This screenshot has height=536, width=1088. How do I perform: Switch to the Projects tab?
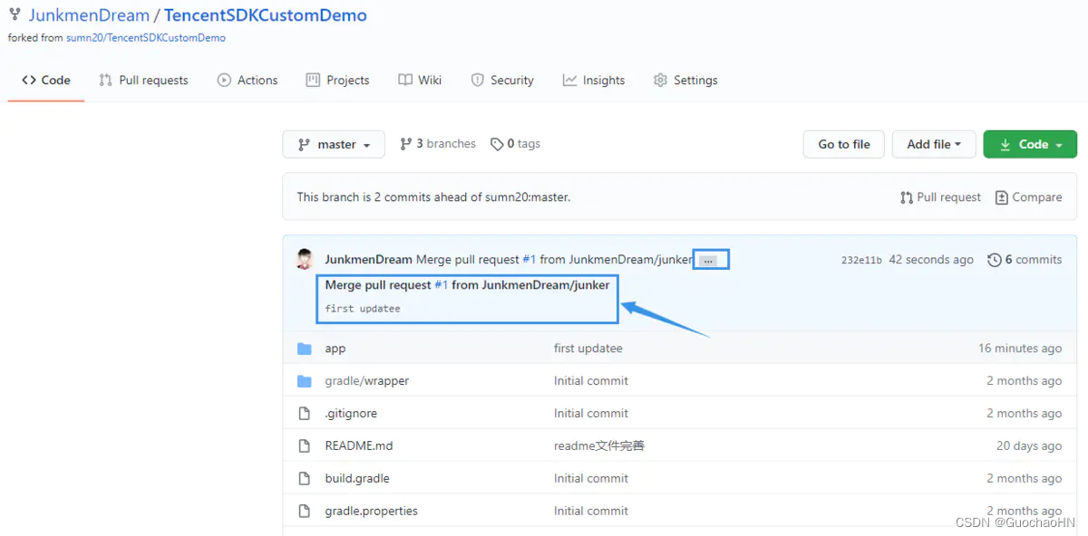click(337, 80)
